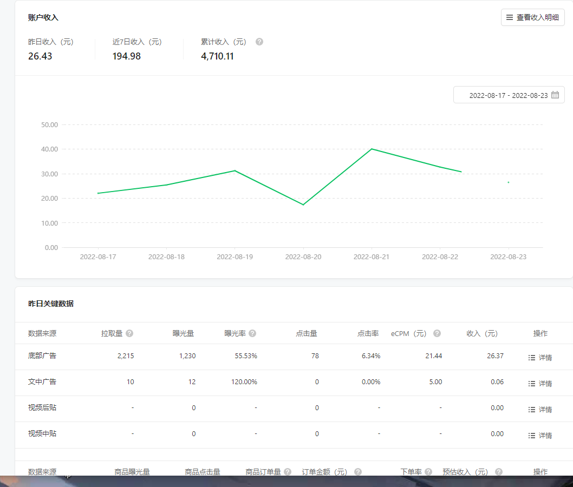Click 曝光率 value 55.53%
The width and height of the screenshot is (573, 487).
tap(246, 356)
